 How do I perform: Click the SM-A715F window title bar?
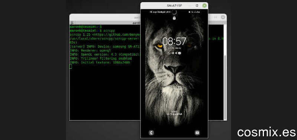coord(174,6)
